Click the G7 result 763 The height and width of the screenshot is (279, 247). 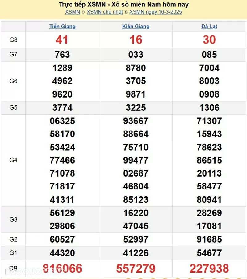62,55
